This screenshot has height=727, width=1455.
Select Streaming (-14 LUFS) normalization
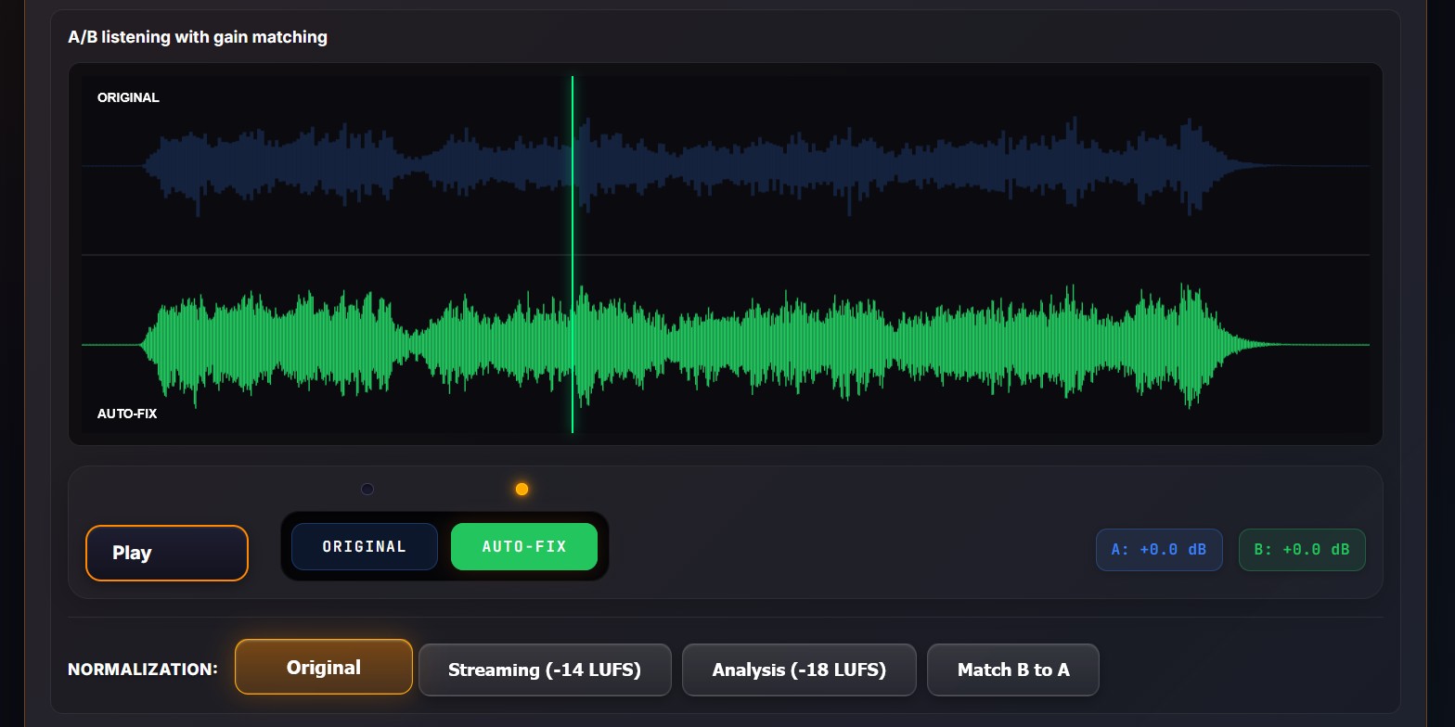click(x=545, y=670)
